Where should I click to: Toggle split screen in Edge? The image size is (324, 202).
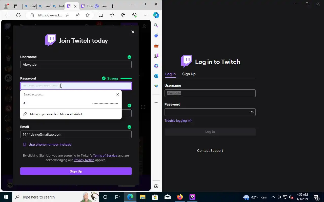tap(101, 15)
